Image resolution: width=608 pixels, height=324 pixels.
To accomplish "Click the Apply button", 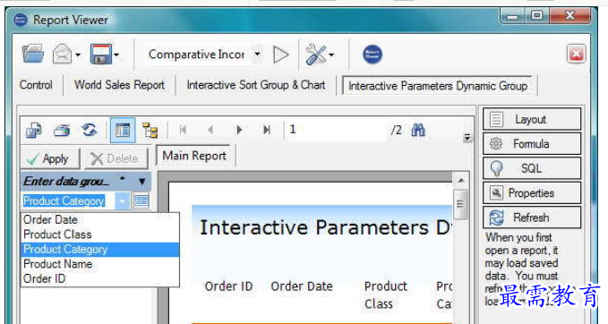I will point(50,158).
